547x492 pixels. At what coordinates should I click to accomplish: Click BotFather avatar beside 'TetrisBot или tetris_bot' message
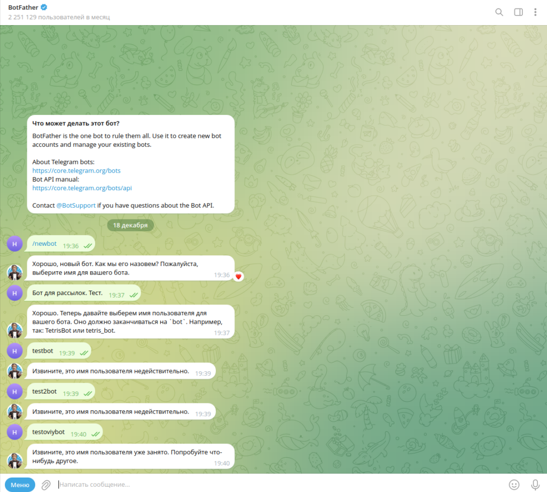click(14, 331)
